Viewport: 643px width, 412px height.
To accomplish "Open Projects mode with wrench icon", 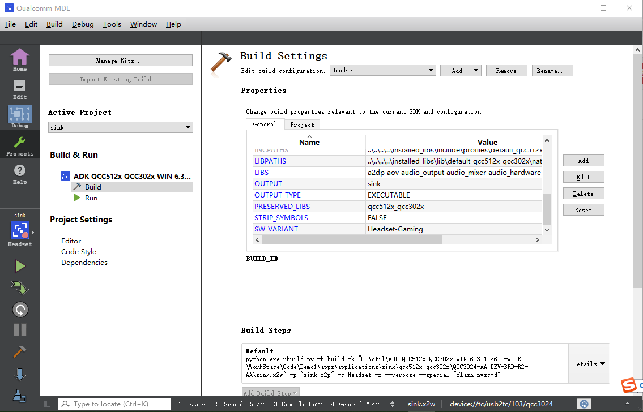I will click(20, 146).
